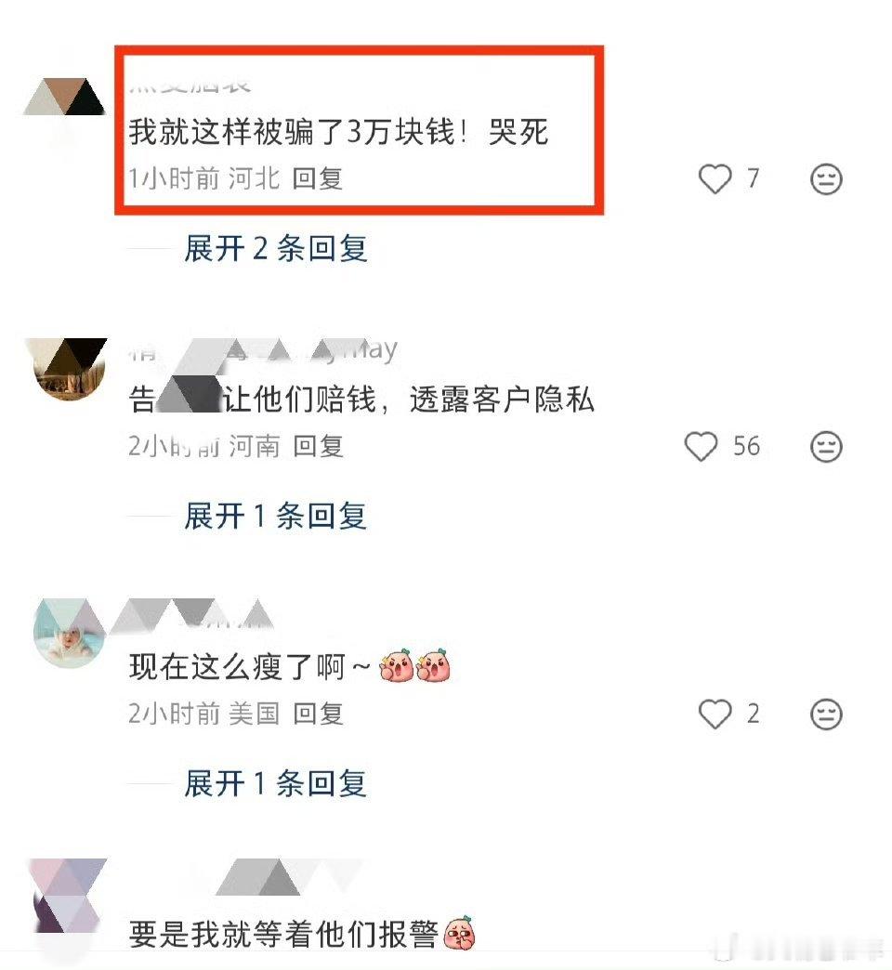View the baby-photo avatar's profile
This screenshot has width=892, height=970.
[69, 632]
